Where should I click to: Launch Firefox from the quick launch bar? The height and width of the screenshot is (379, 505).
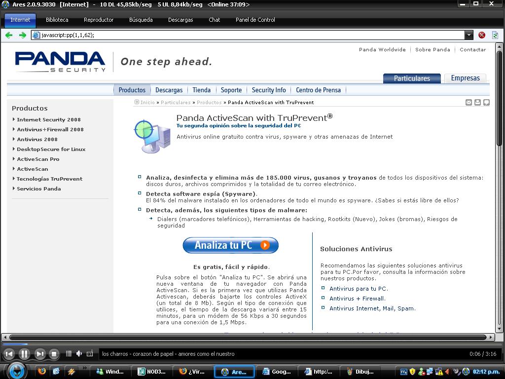point(41,371)
